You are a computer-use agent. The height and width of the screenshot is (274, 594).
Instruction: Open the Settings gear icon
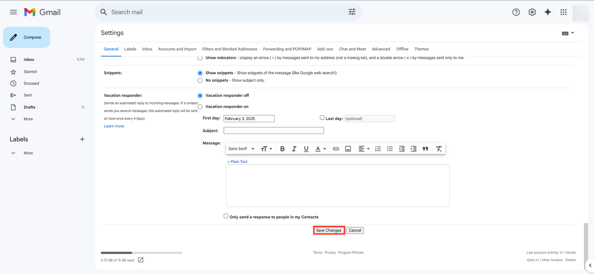point(532,12)
